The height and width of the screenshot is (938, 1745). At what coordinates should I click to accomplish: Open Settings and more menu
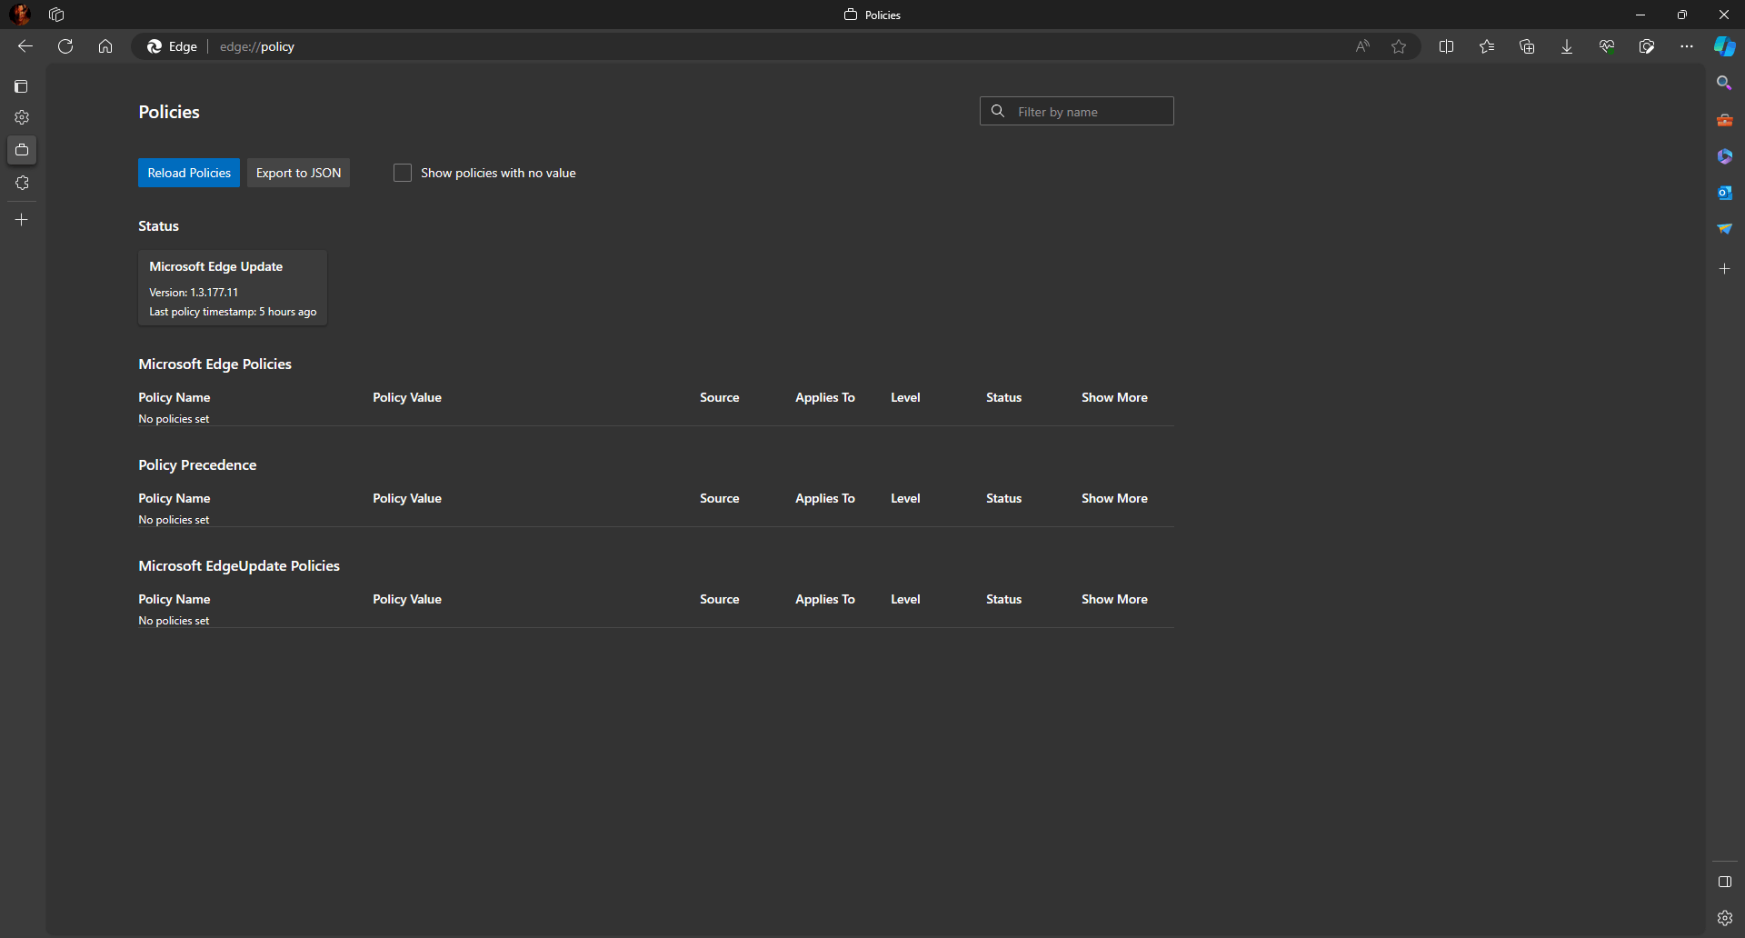pos(1687,46)
